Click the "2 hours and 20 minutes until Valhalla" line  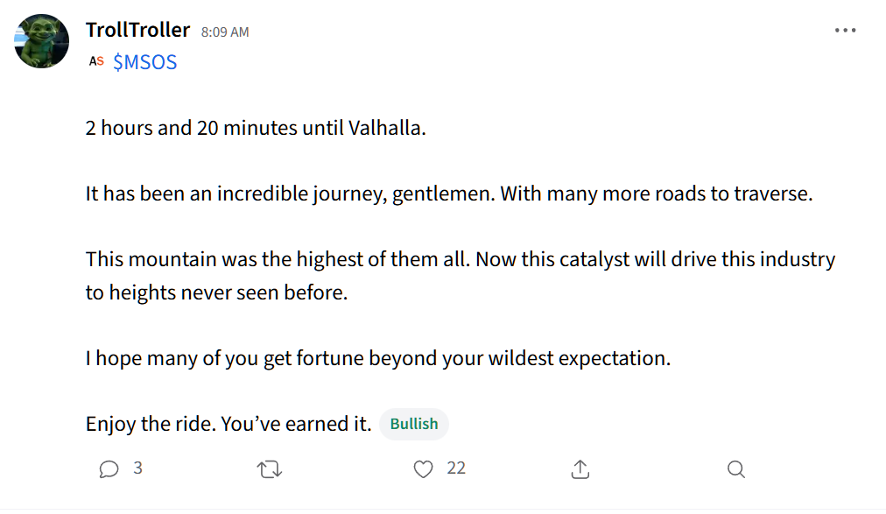256,128
